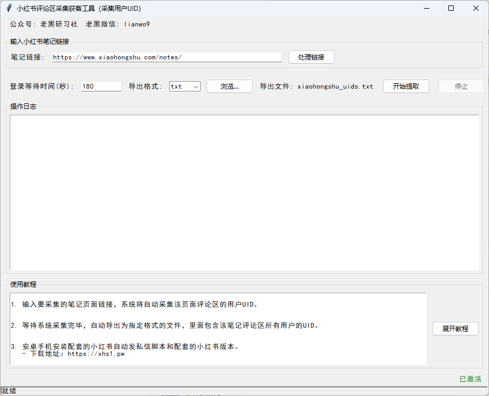Click the 就绪 status bar at the bottom
The image size is (489, 396).
tap(9, 391)
